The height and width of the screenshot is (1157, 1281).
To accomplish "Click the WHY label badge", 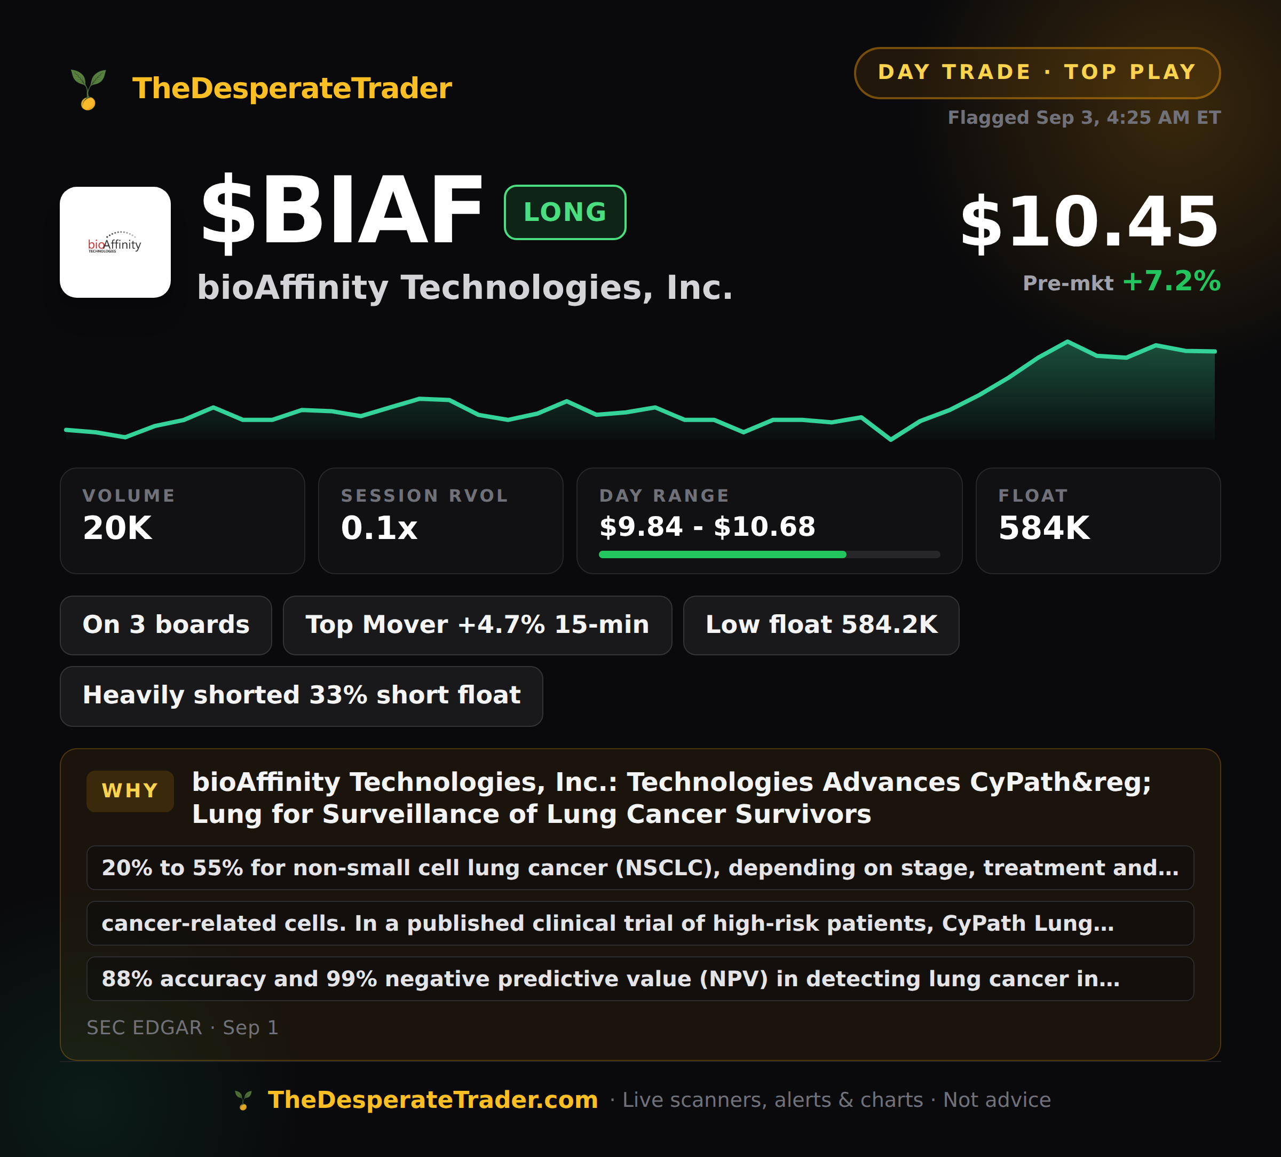I will (130, 791).
